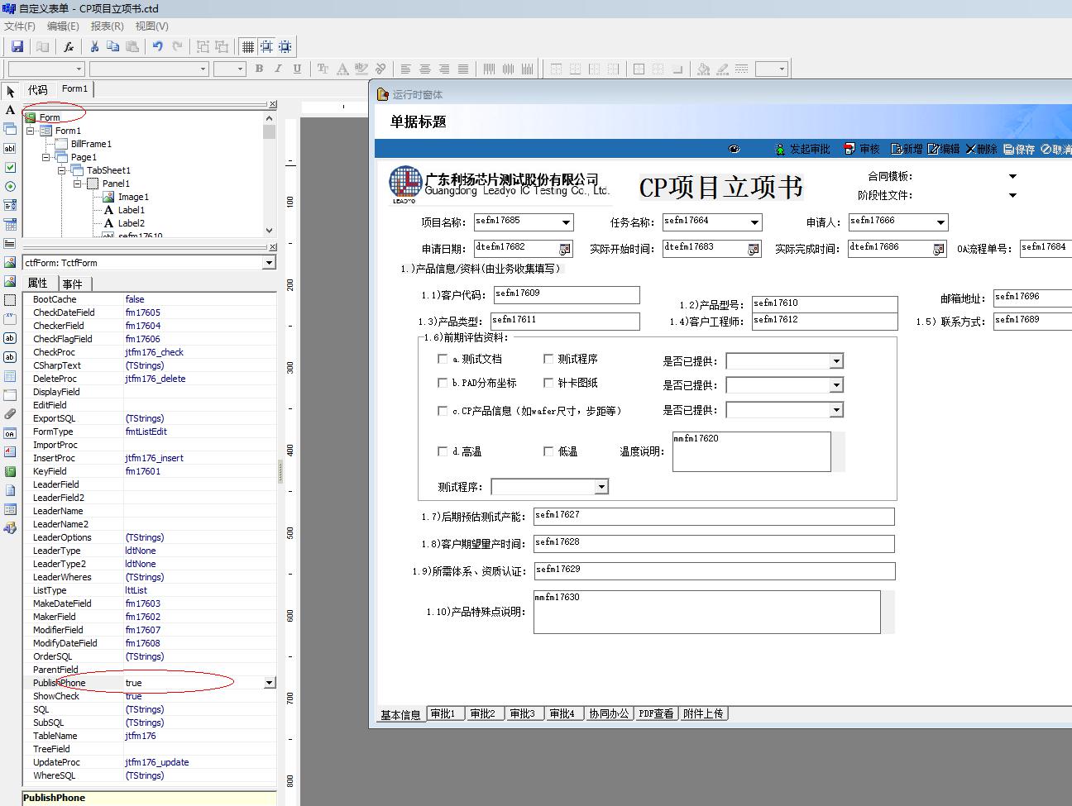Click the 客户代码 input field
Viewport: 1072px width, 806px height.
567,295
